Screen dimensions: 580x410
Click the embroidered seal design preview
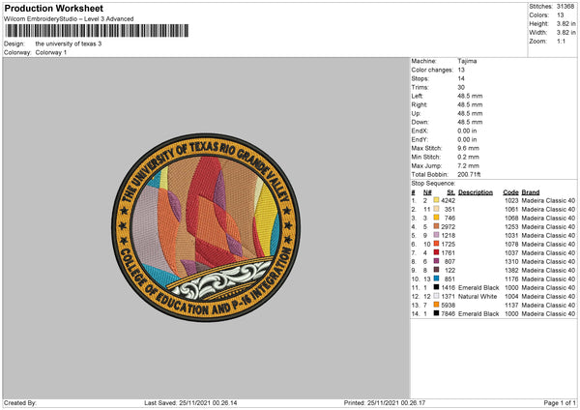pyautogui.click(x=206, y=227)
